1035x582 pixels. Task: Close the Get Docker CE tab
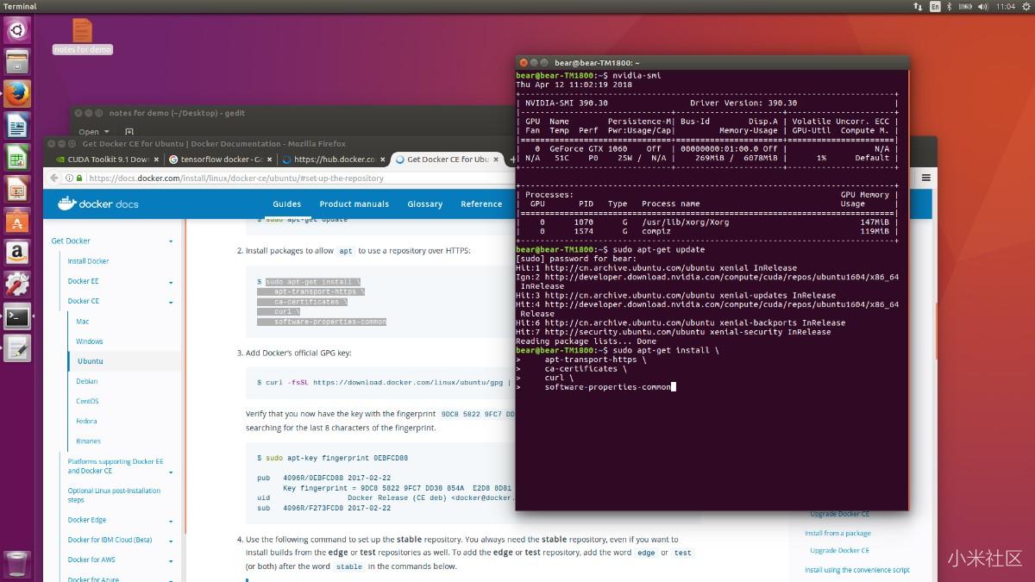tap(496, 160)
